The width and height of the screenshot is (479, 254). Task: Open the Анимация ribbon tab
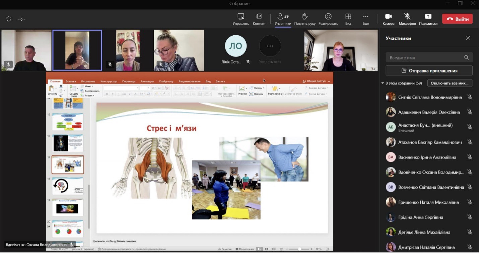click(147, 81)
